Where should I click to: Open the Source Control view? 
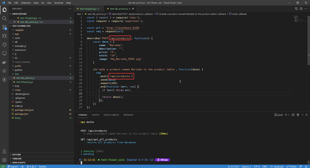(4, 27)
